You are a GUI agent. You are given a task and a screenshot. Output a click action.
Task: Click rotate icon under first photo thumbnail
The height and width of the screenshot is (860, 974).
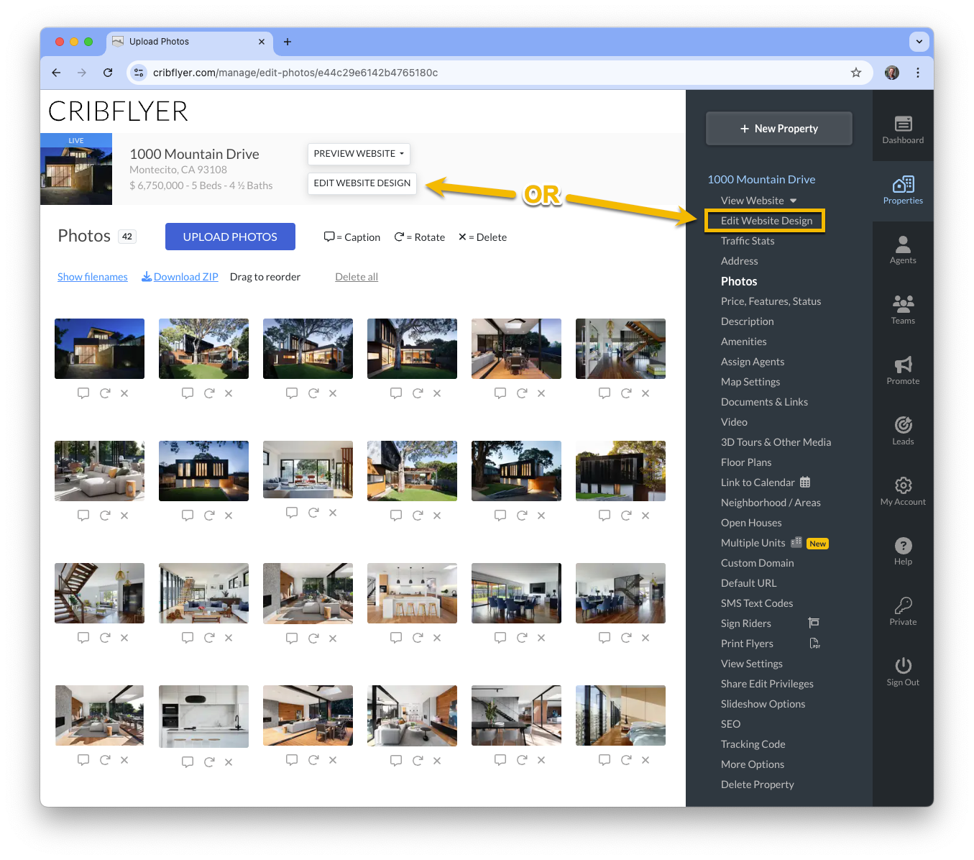pyautogui.click(x=105, y=393)
